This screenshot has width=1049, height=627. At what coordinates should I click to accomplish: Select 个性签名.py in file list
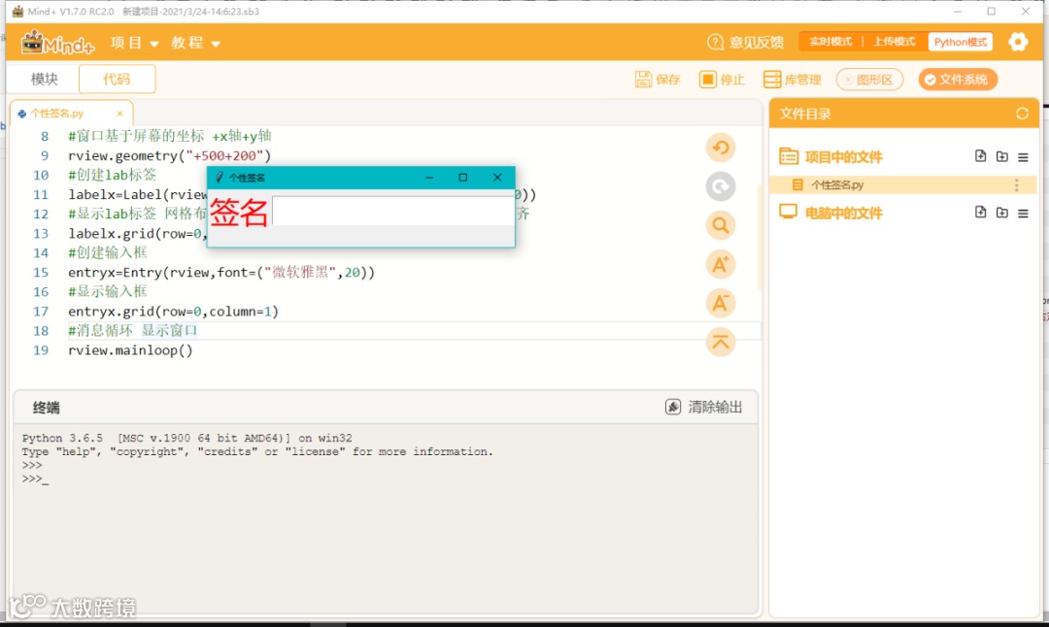click(x=903, y=185)
